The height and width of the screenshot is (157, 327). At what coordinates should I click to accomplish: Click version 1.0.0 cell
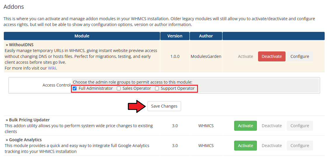click(175, 56)
